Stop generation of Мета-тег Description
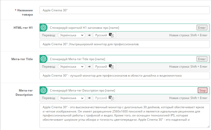The height and width of the screenshot is (130, 211). click(x=203, y=90)
